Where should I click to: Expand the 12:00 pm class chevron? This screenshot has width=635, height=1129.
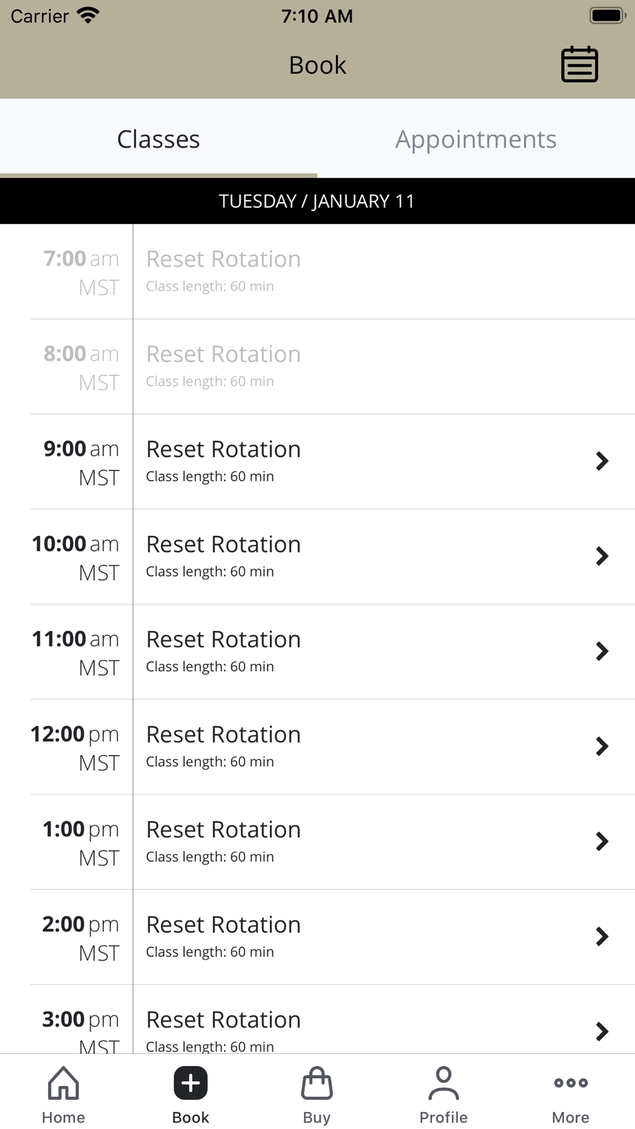(x=602, y=746)
